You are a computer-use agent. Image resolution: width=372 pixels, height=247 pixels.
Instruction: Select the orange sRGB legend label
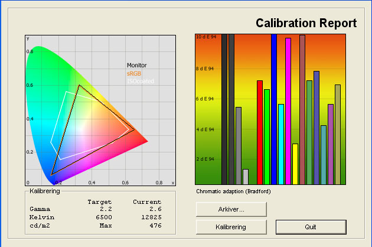point(134,73)
